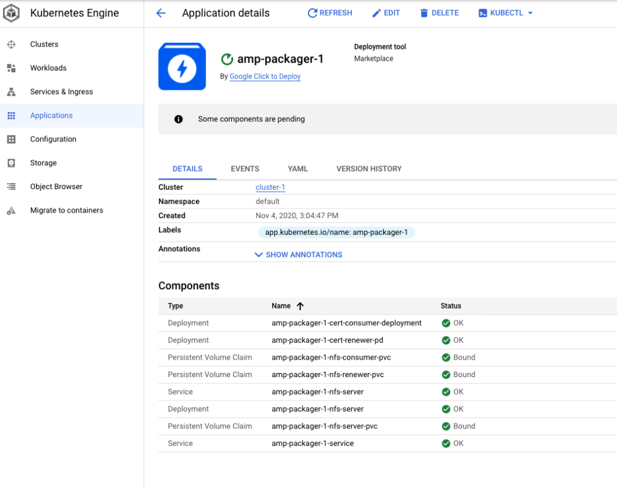Expand Show Annotations
The image size is (617, 488).
pyautogui.click(x=299, y=255)
